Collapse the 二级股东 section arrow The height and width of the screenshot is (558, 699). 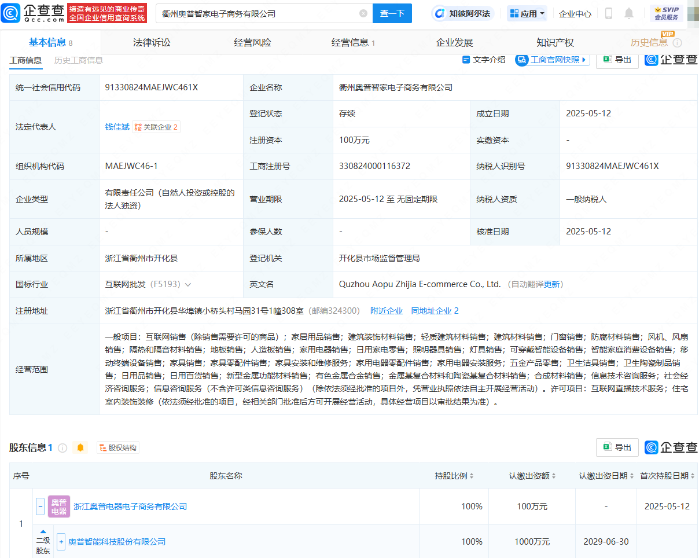43,531
